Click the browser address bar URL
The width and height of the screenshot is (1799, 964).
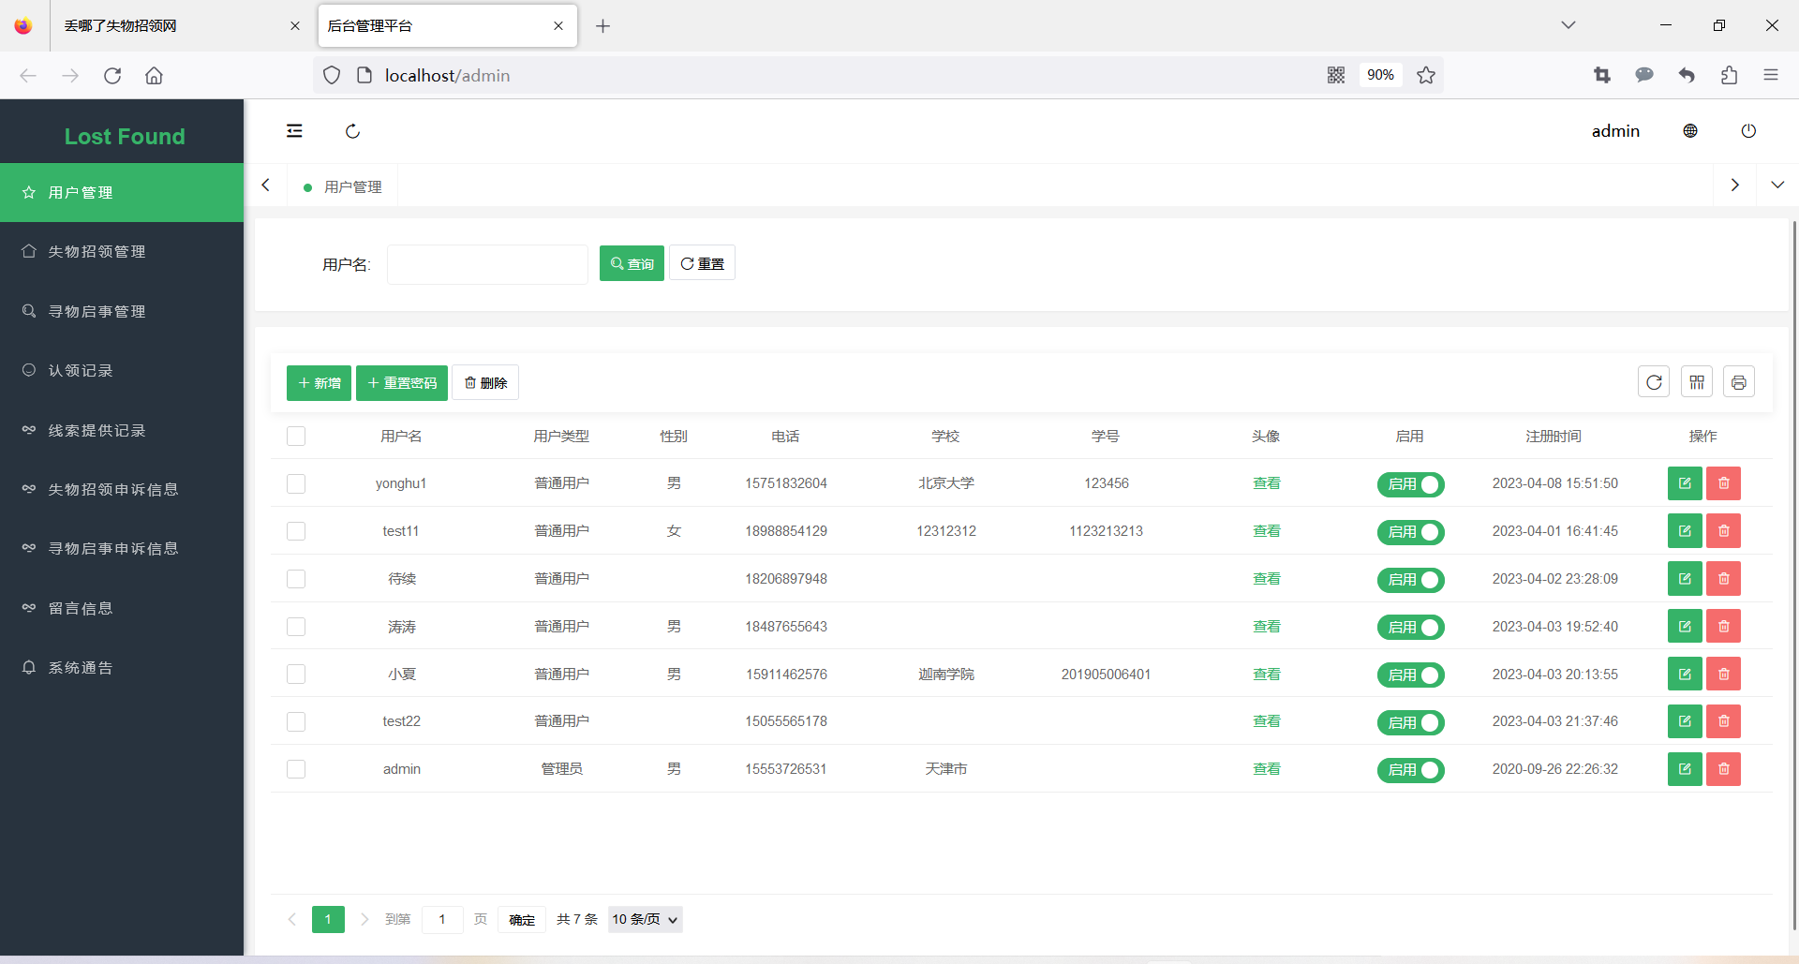(447, 75)
